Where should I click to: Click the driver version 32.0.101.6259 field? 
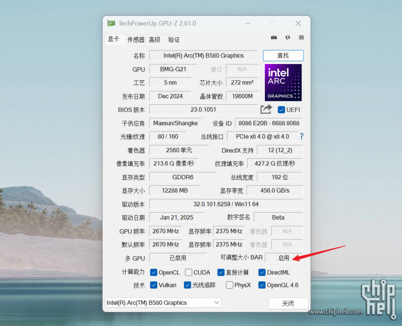click(226, 204)
